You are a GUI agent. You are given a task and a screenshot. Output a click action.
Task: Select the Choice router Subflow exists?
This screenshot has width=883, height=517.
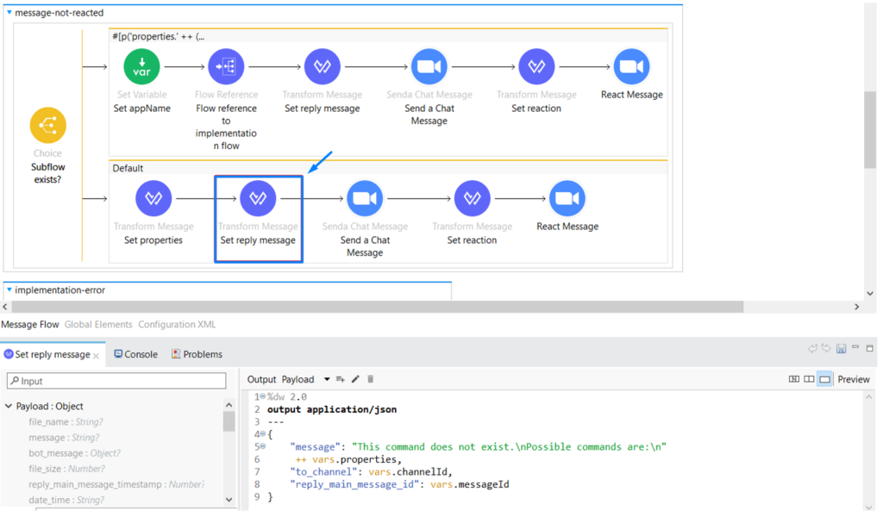47,125
